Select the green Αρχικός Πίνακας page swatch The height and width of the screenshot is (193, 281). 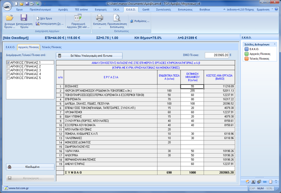pos(246,54)
